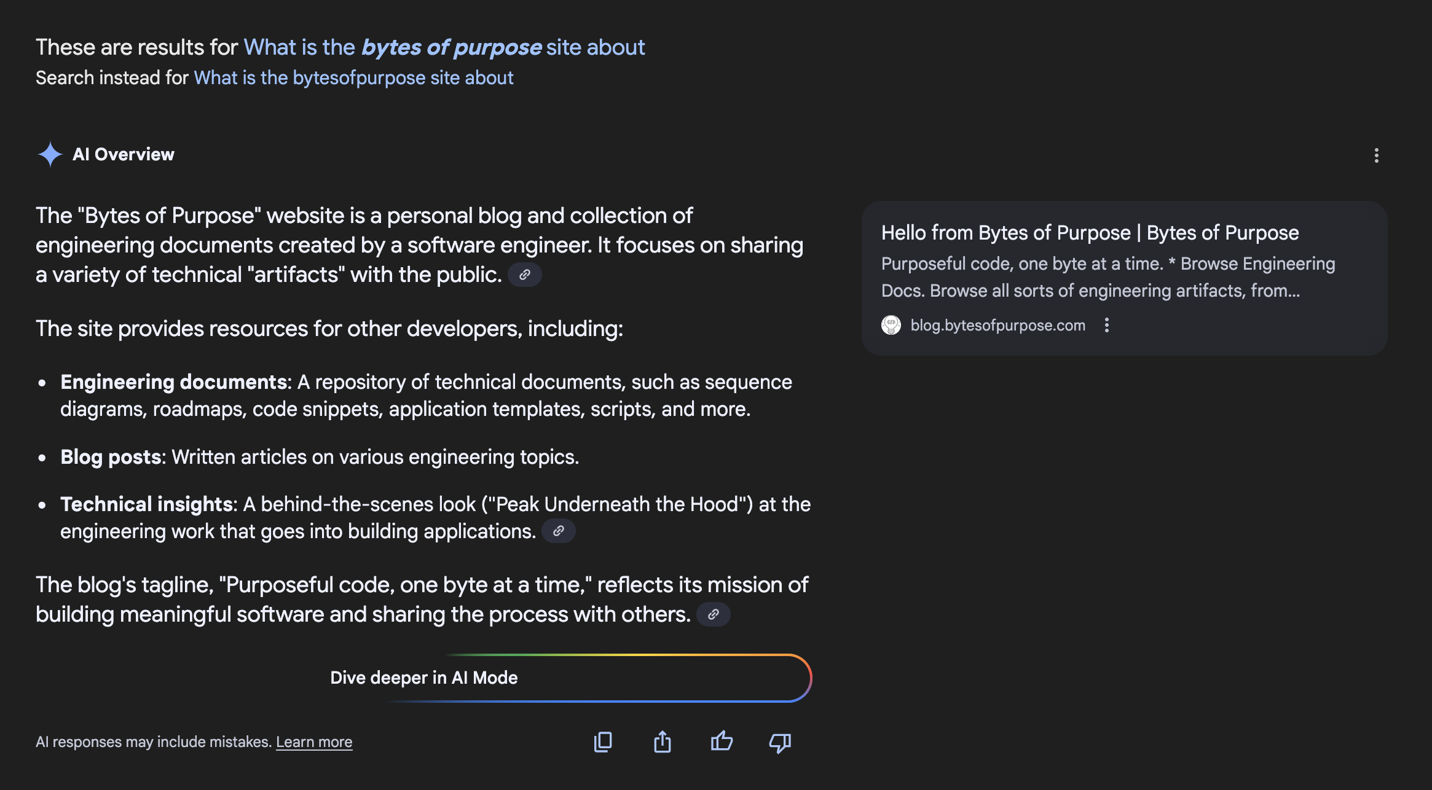Image resolution: width=1432 pixels, height=790 pixels.
Task: Click the "AI Overview" heading label
Action: click(124, 154)
